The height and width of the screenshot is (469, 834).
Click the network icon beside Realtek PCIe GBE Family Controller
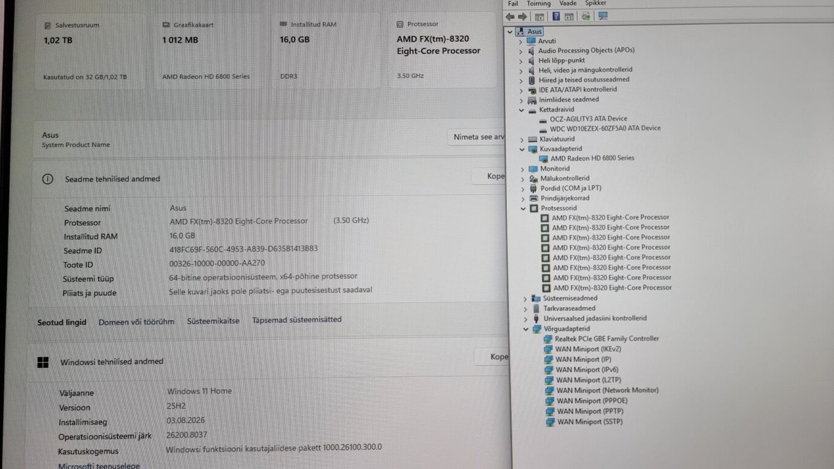point(548,339)
